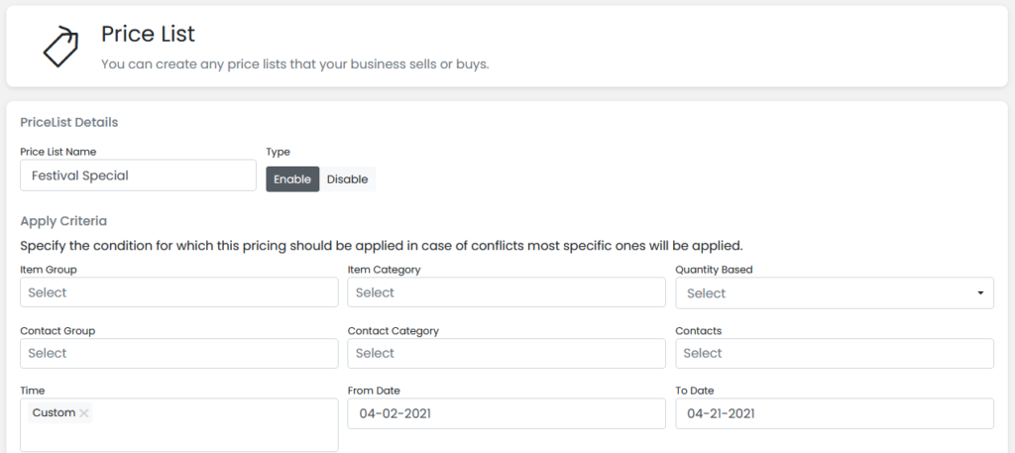Focus the Price List Name field
Screen dimensions: 1015x453
coord(138,175)
